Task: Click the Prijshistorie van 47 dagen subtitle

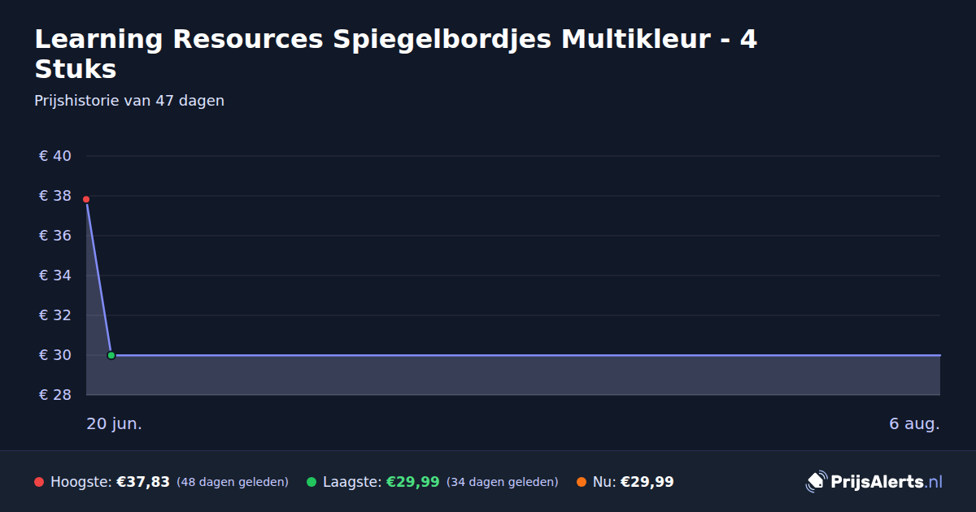Action: point(129,101)
